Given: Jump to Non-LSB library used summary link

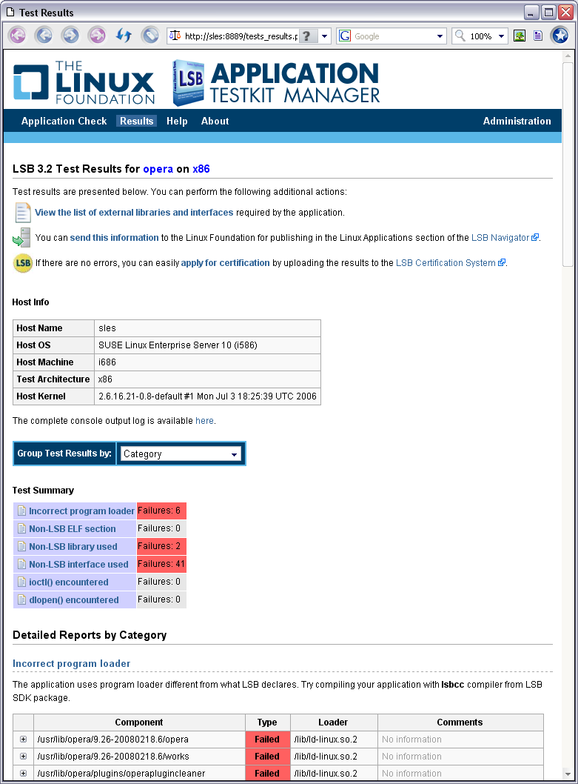Looking at the screenshot, I should click(x=73, y=546).
